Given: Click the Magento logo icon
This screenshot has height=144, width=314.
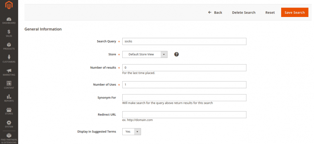Looking at the screenshot, I should 9,5.
